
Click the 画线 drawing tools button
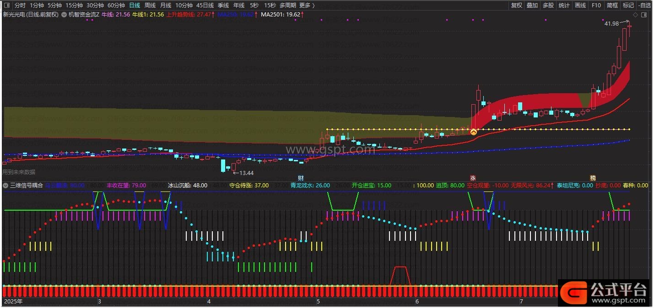pyautogui.click(x=580, y=5)
